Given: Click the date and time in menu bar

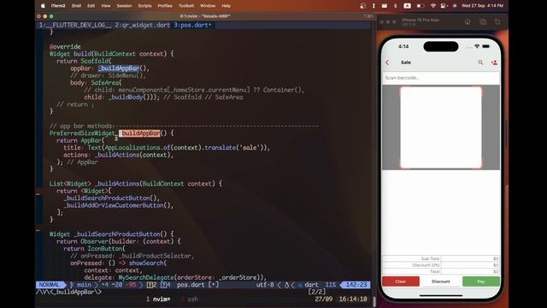Looking at the screenshot, I should (482, 6).
